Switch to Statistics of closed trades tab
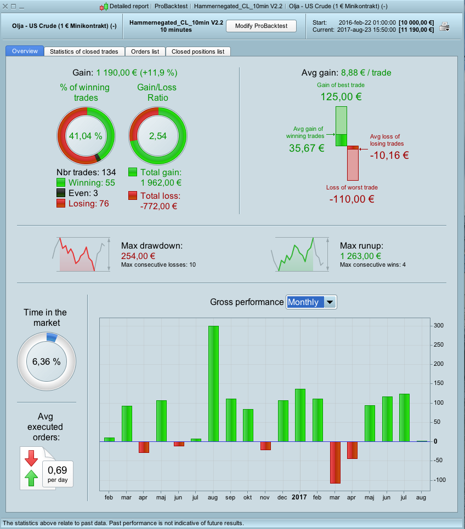 [x=84, y=51]
